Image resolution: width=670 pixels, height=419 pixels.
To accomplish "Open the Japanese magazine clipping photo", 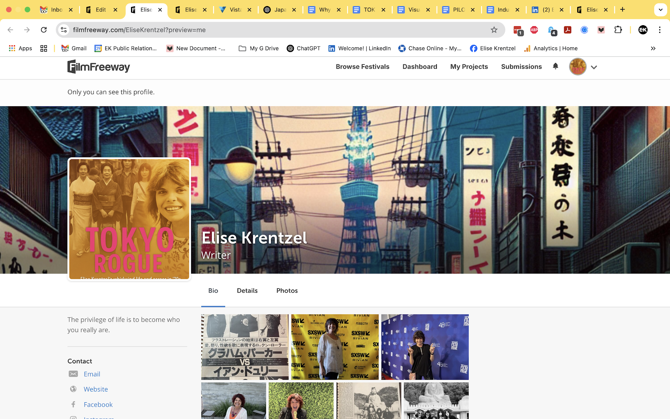I will pos(245,347).
